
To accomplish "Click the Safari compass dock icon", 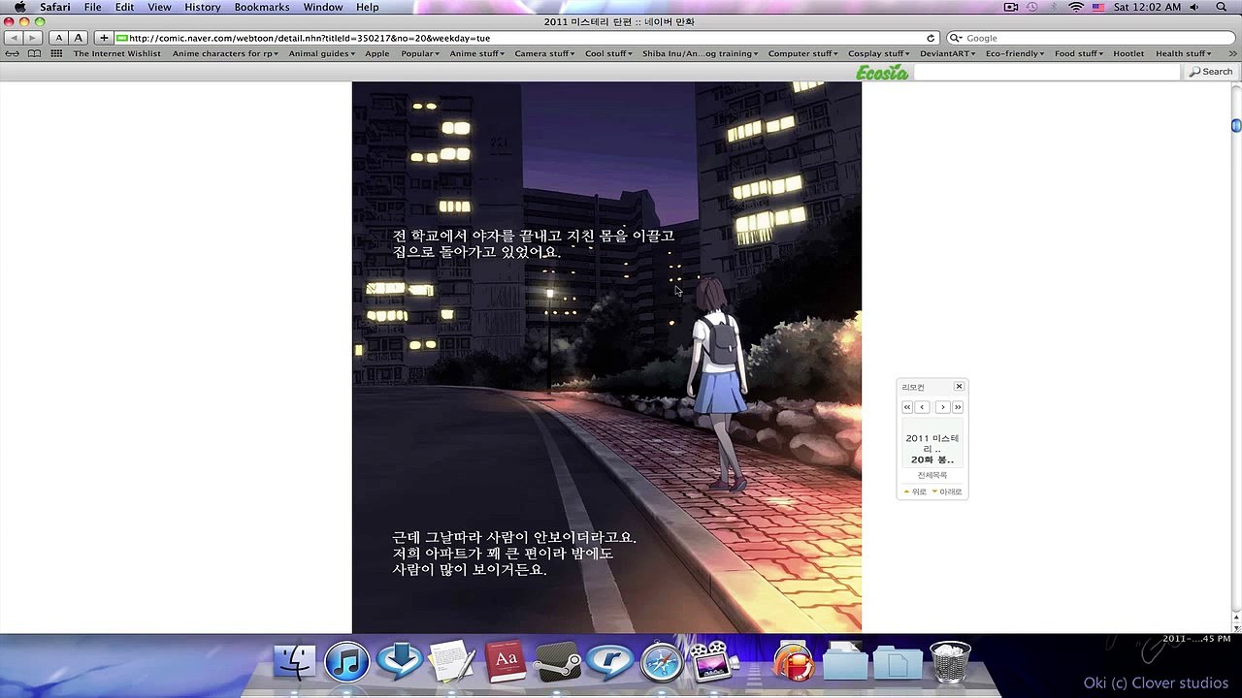I will pyautogui.click(x=662, y=662).
